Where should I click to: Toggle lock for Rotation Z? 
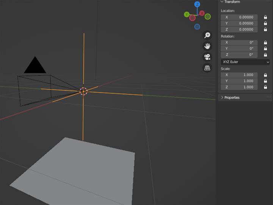click(x=265, y=55)
